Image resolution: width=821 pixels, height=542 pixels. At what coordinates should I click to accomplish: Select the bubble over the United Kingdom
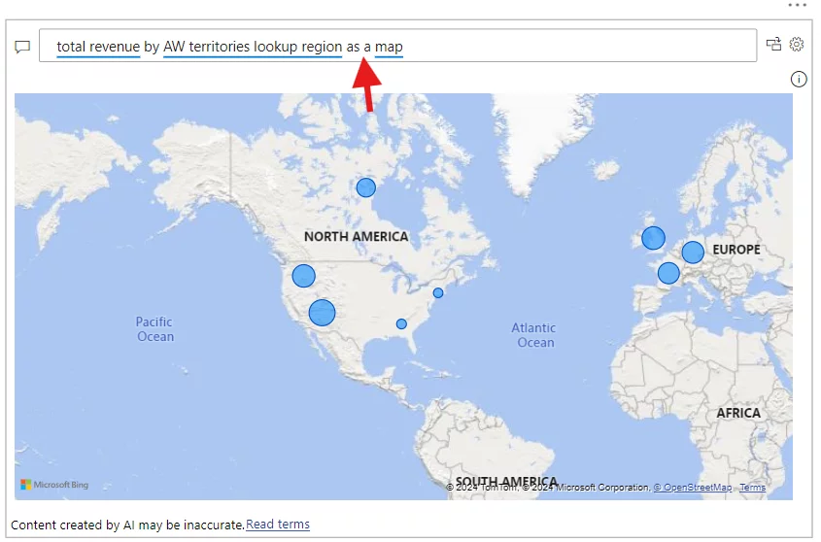(x=653, y=238)
